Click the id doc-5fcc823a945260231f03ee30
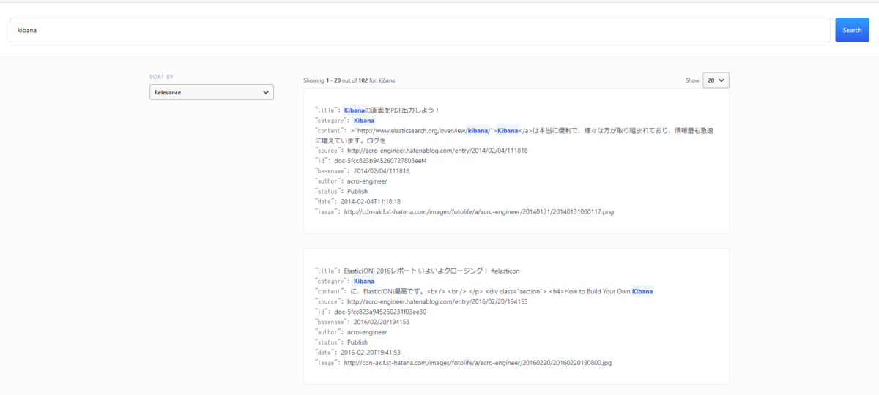 click(380, 312)
